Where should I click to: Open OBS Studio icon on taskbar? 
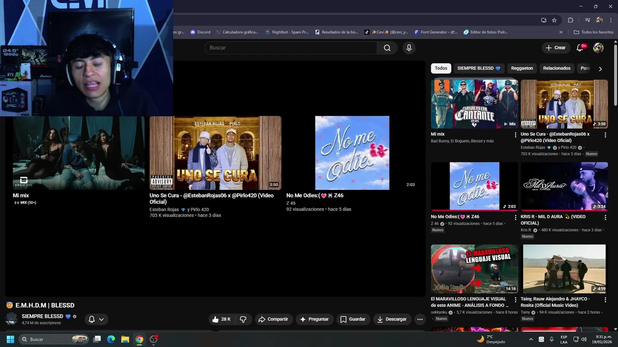pyautogui.click(x=154, y=339)
